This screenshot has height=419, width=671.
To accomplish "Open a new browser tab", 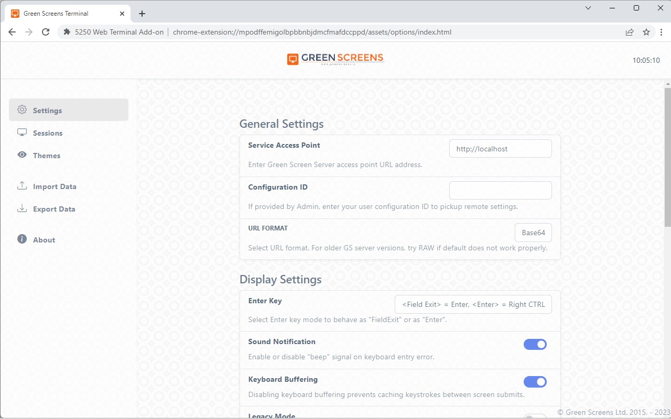I will [x=142, y=14].
